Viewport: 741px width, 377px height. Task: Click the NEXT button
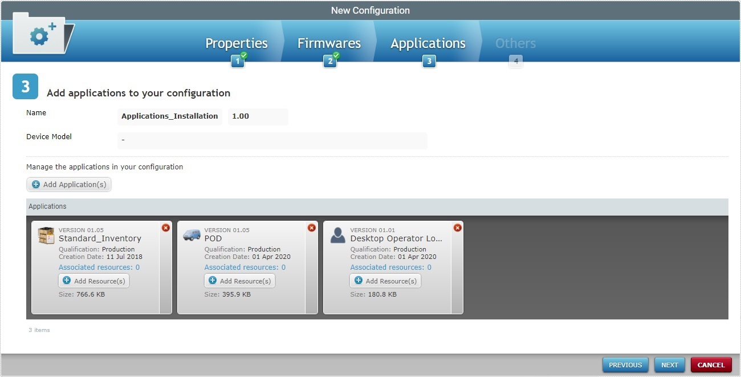point(669,364)
